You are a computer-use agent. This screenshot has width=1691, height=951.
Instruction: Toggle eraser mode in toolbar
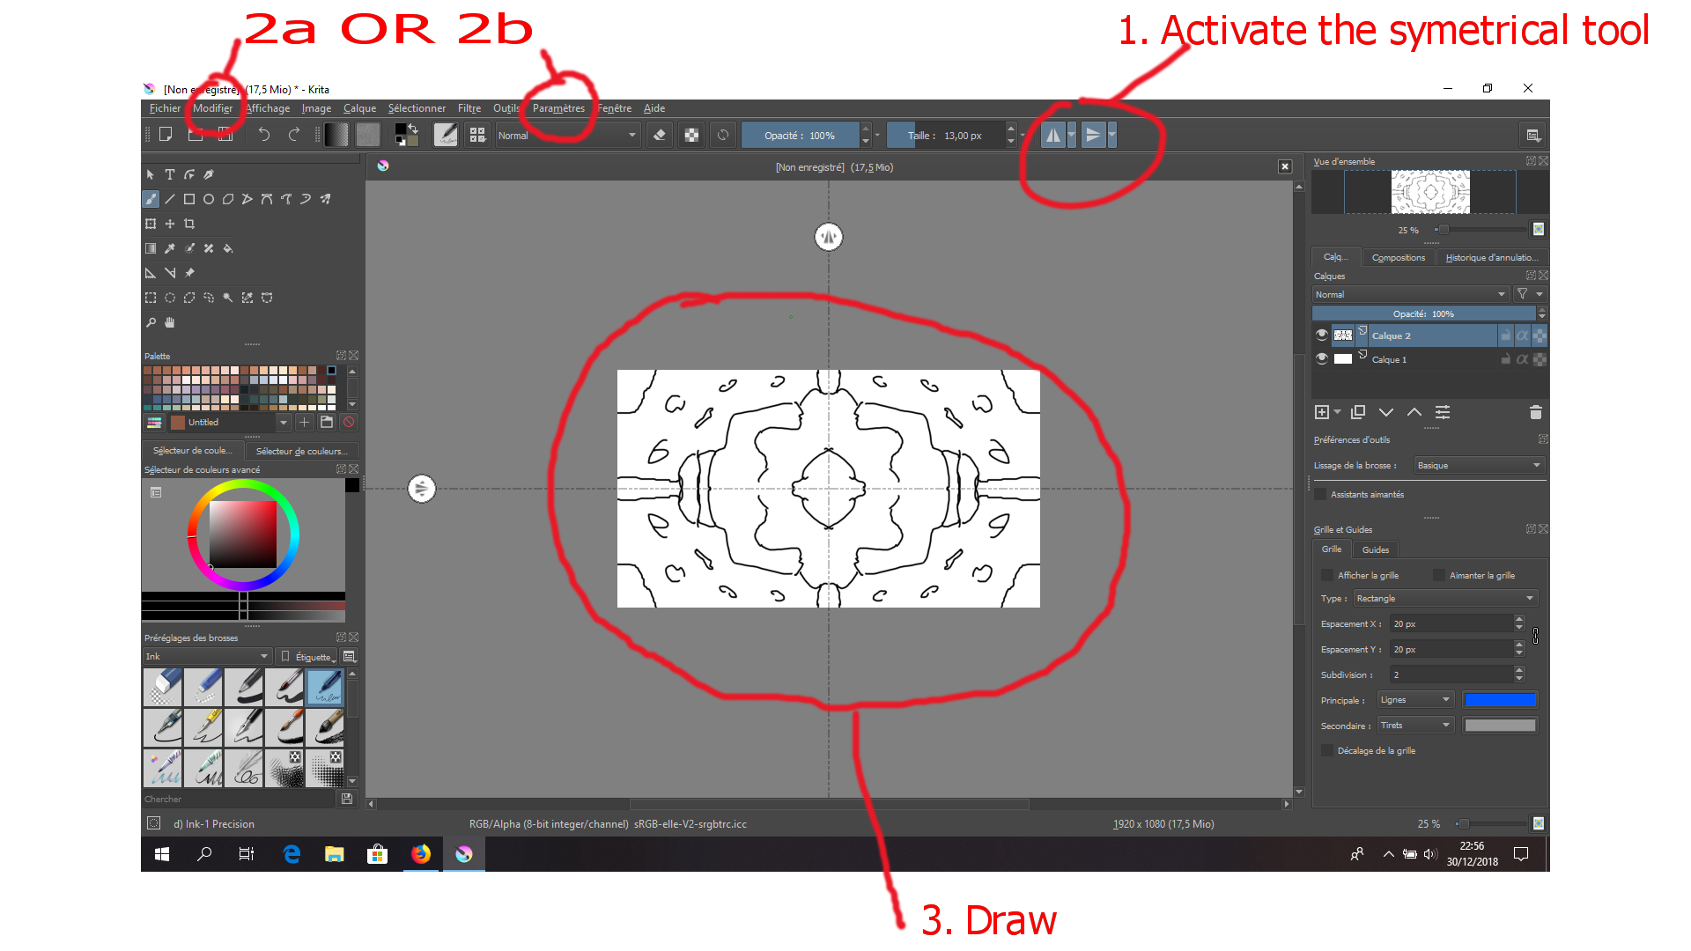pyautogui.click(x=660, y=135)
